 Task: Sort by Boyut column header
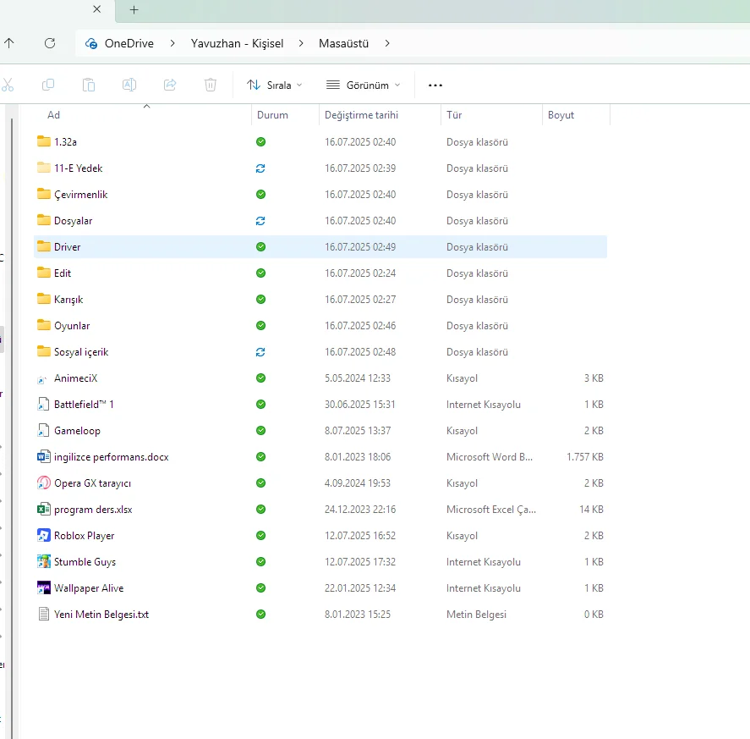[561, 115]
